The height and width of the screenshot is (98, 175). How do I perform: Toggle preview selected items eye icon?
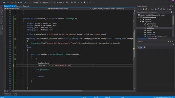(x=167, y=9)
